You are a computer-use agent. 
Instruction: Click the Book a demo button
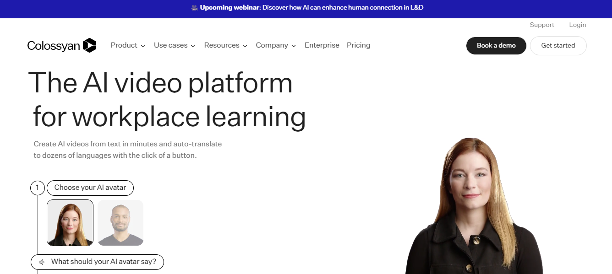[496, 46]
